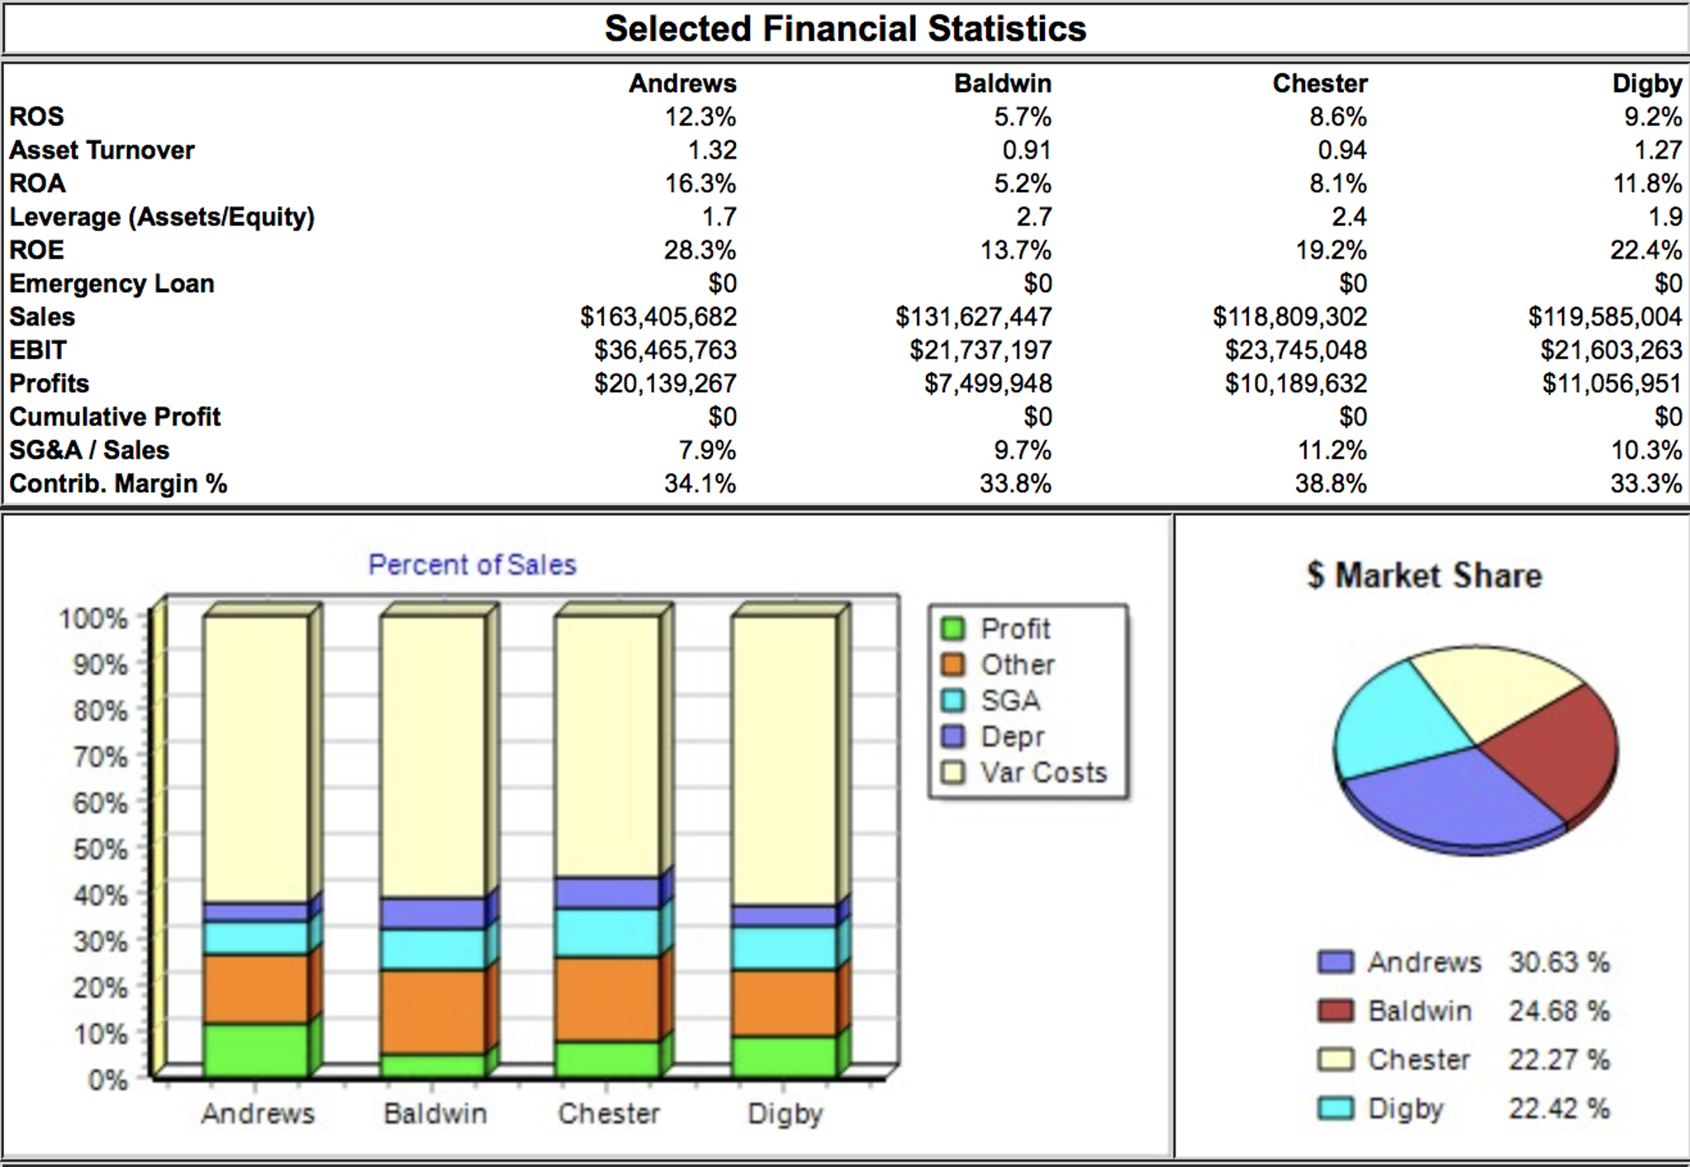This screenshot has height=1167, width=1690.
Task: Click the Baldwin column header in table
Action: point(1003,83)
